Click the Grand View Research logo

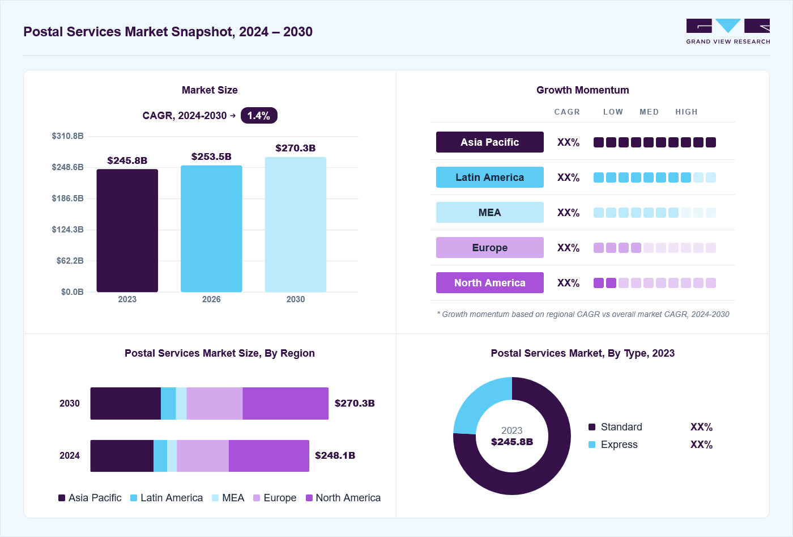[728, 32]
